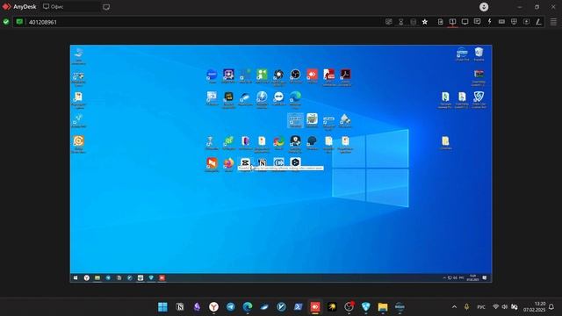Screen dimensions: 562x316
Task: Click the AnyDesk profile avatar button
Action: tap(484, 7)
